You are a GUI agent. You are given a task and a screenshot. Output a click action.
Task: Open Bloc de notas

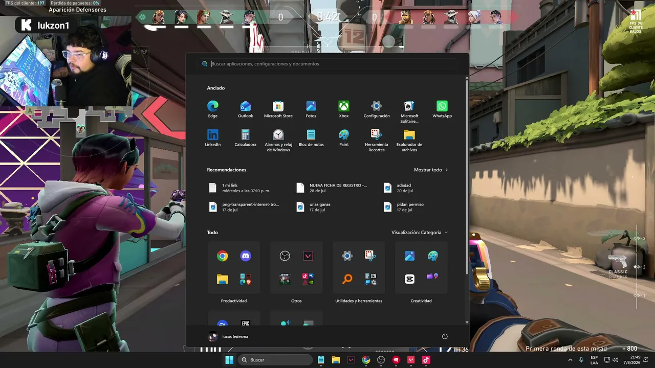click(x=311, y=137)
